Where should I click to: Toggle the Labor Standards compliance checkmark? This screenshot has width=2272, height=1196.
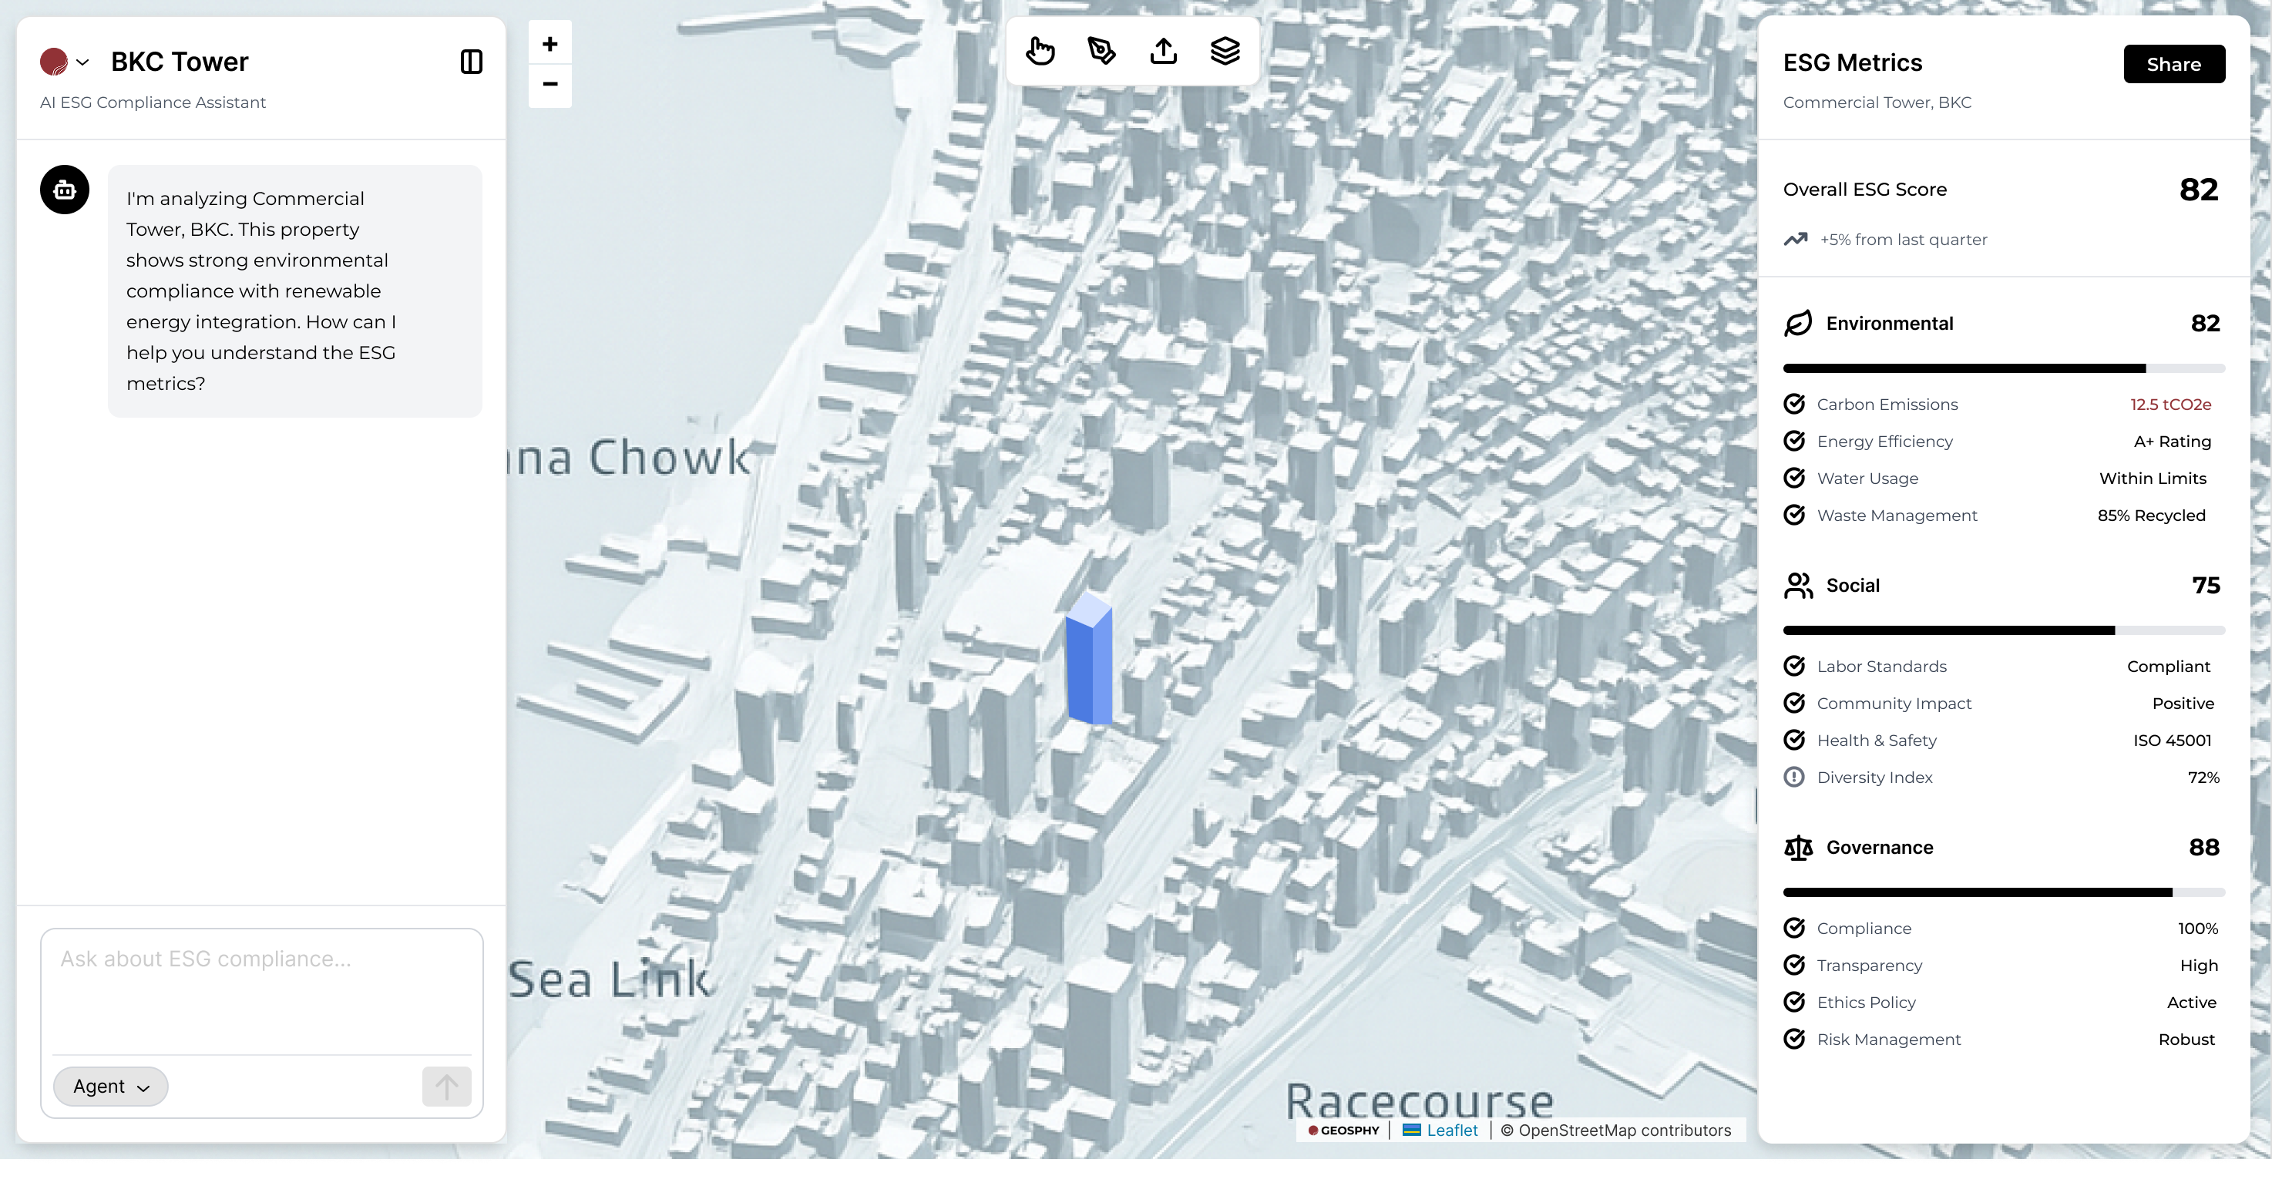pos(1795,666)
